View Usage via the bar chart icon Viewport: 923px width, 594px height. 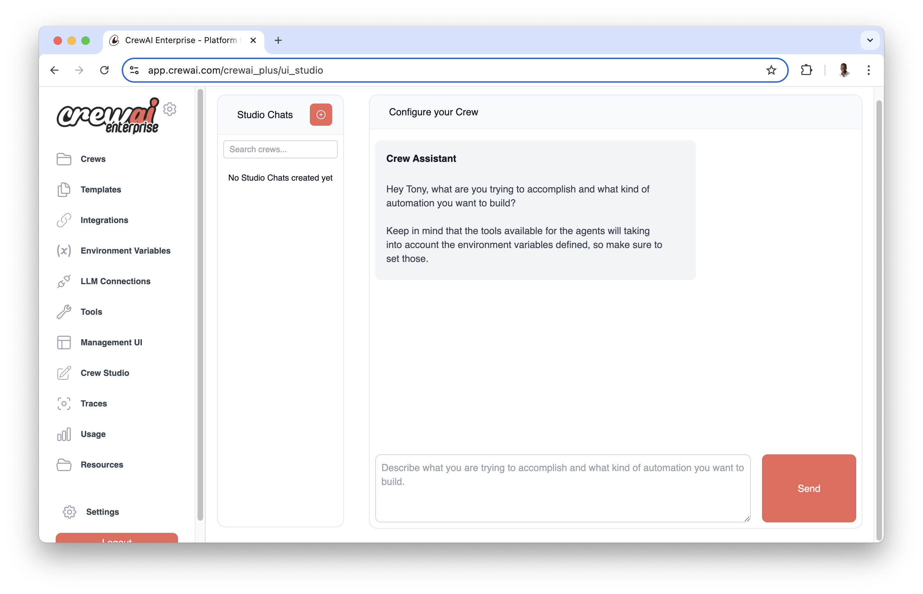click(x=64, y=434)
